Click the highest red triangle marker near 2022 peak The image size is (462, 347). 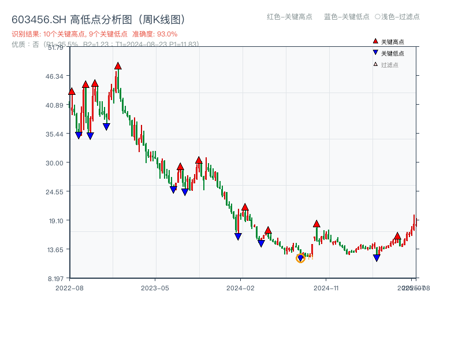tap(118, 67)
